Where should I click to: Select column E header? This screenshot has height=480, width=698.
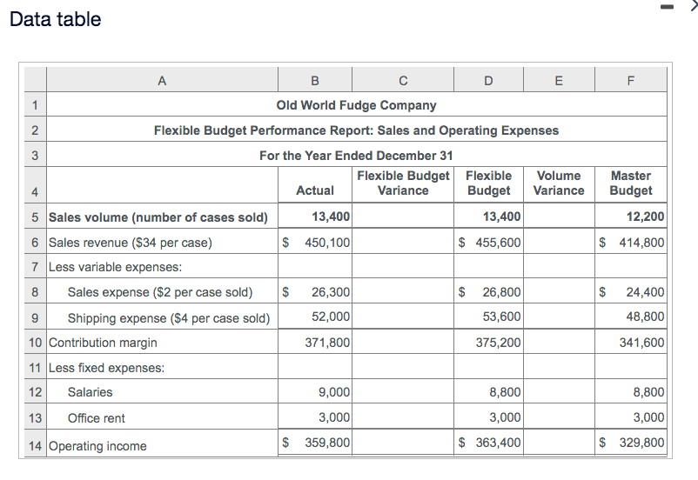pyautogui.click(x=559, y=80)
